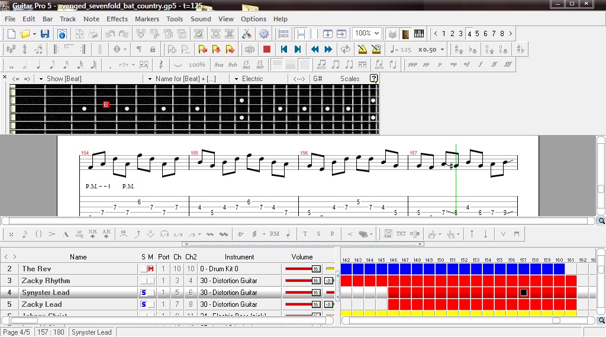The image size is (606, 337).
Task: Adjust The Rev volume slider
Action: [x=302, y=269]
